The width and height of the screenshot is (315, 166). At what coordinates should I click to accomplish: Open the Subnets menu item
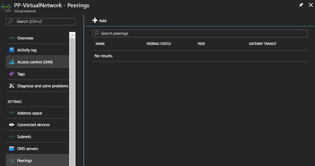pos(37,137)
